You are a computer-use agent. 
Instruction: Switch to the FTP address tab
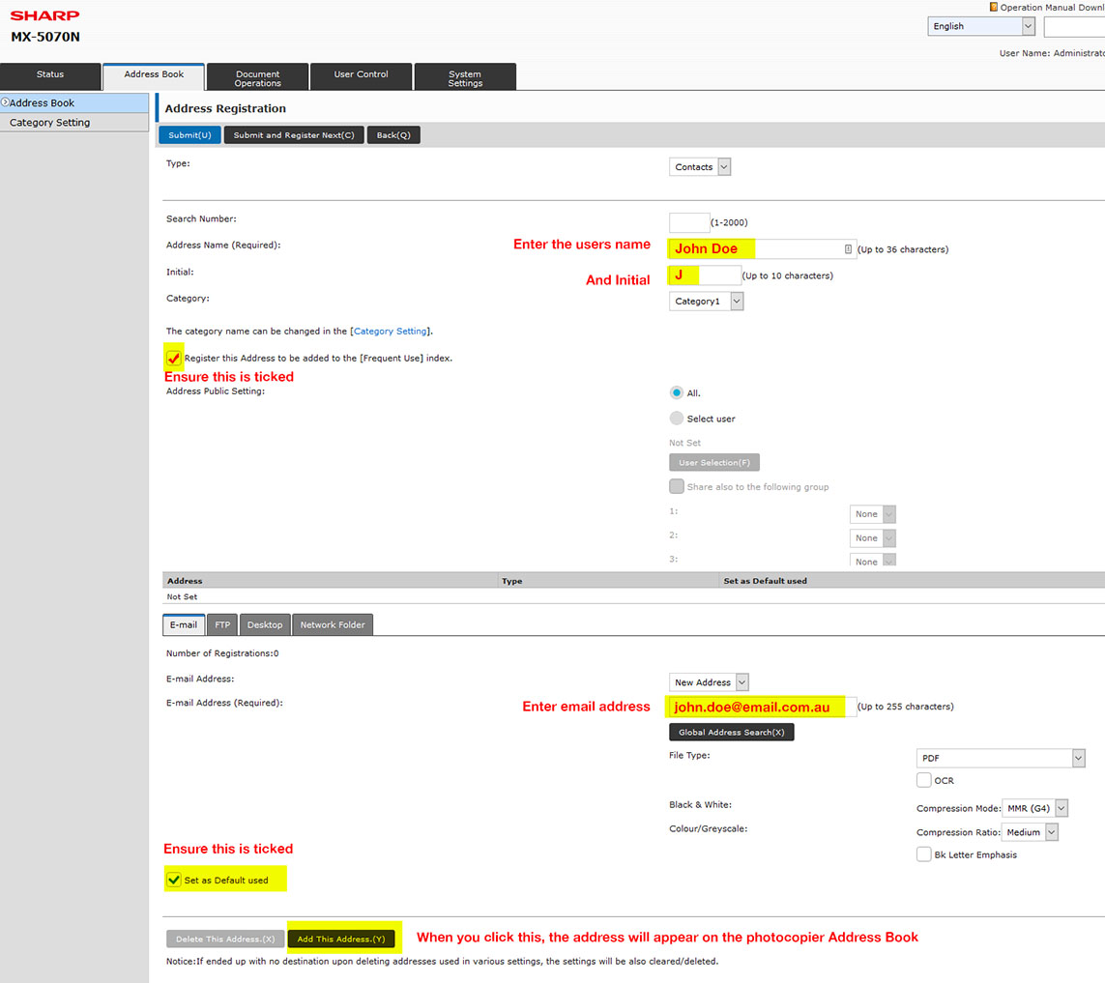coord(222,625)
